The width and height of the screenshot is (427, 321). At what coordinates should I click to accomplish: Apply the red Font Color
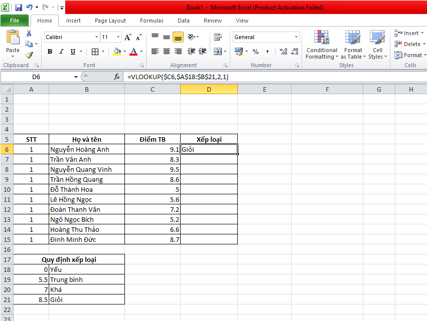pos(133,52)
